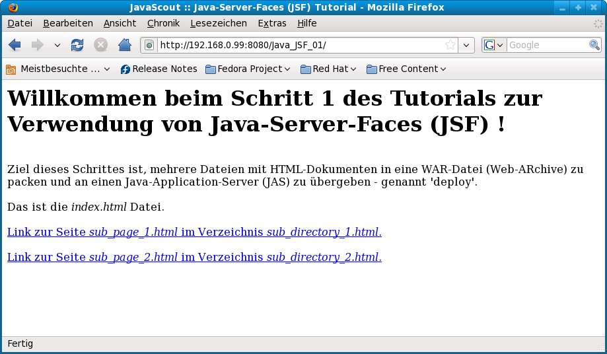Open the Lesezeichen menu
This screenshot has width=607, height=354.
pos(218,23)
